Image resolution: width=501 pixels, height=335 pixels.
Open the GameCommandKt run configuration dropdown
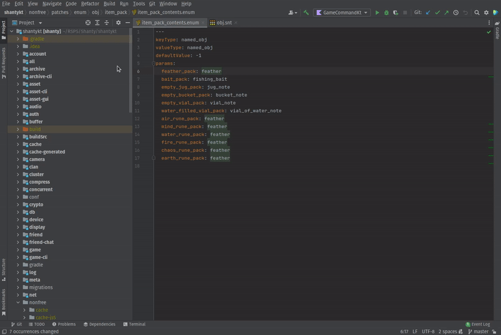(342, 13)
